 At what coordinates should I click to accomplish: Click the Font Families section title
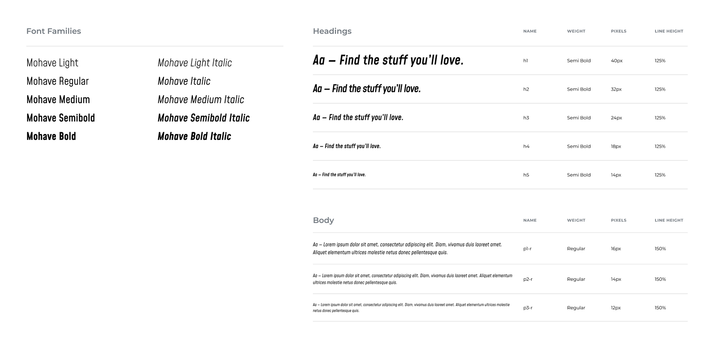point(54,31)
